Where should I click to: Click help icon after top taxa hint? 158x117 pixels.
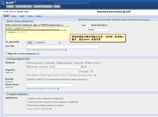pos(95,75)
